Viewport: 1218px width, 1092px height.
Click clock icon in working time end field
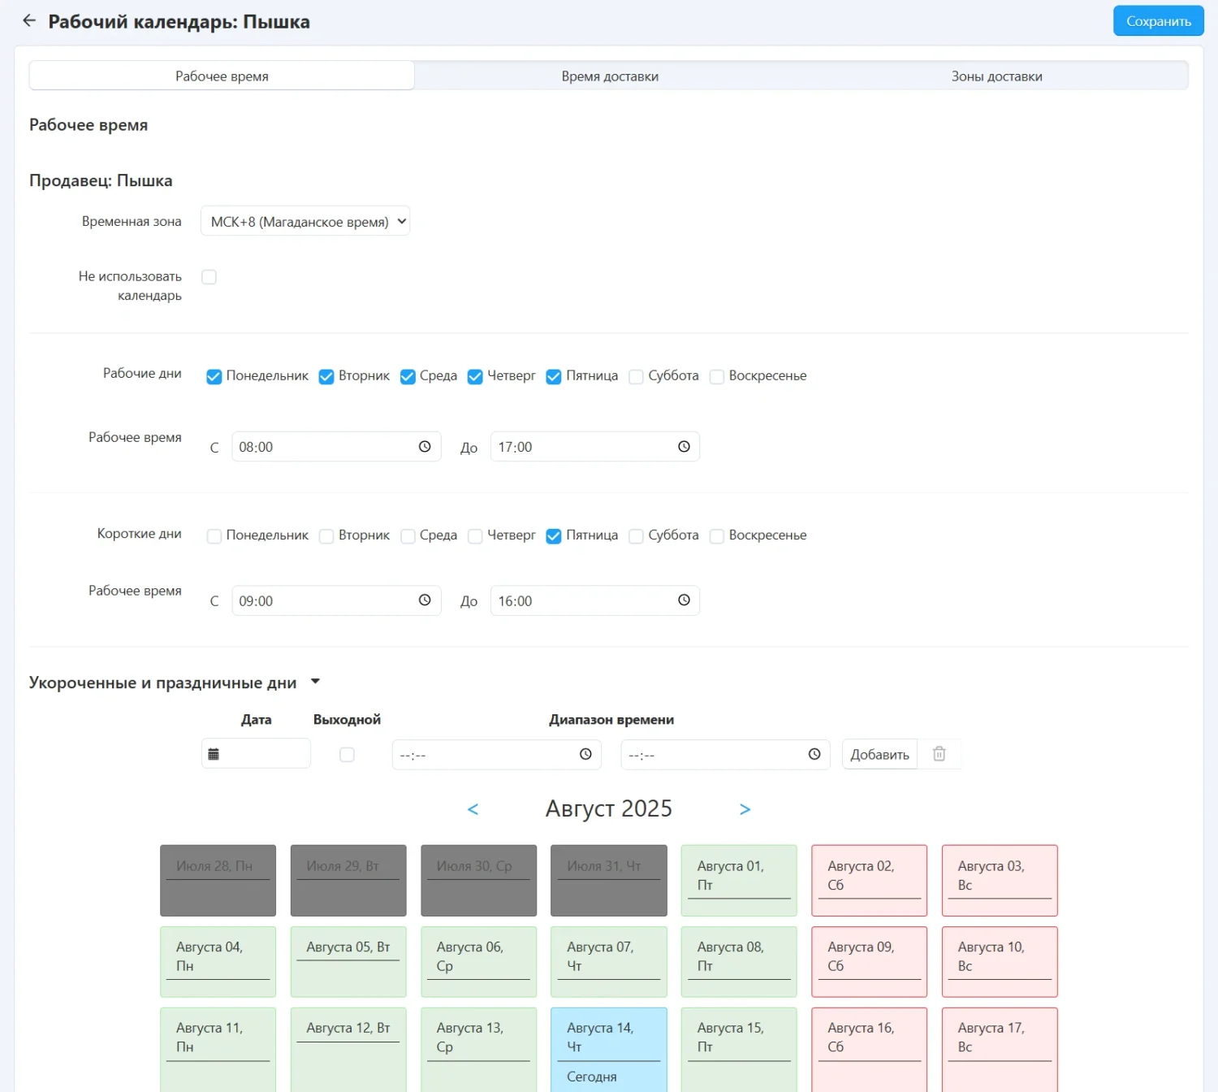[684, 447]
